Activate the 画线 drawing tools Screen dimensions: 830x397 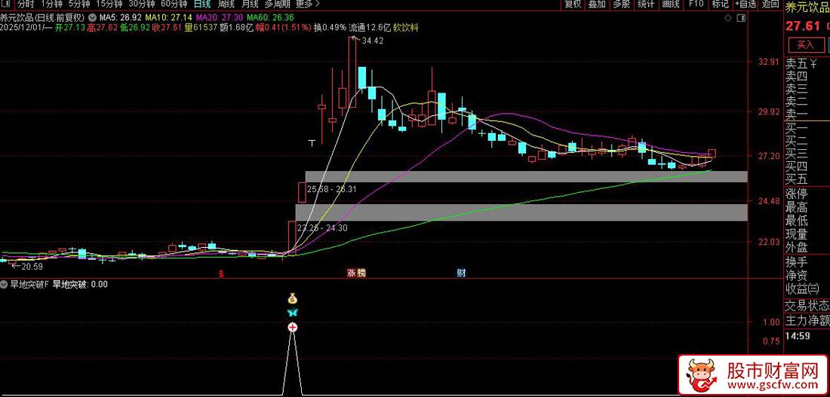coord(671,5)
